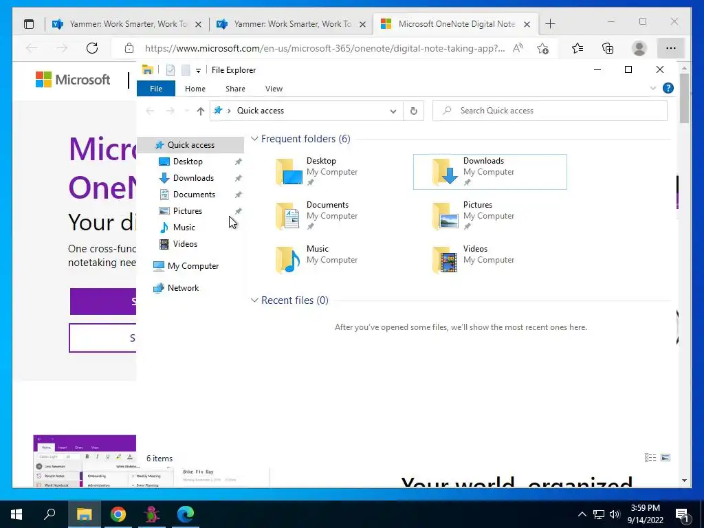Open taskbar search icon

click(x=49, y=514)
